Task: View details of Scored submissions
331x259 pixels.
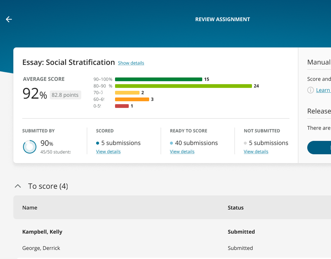Action: 108,151
